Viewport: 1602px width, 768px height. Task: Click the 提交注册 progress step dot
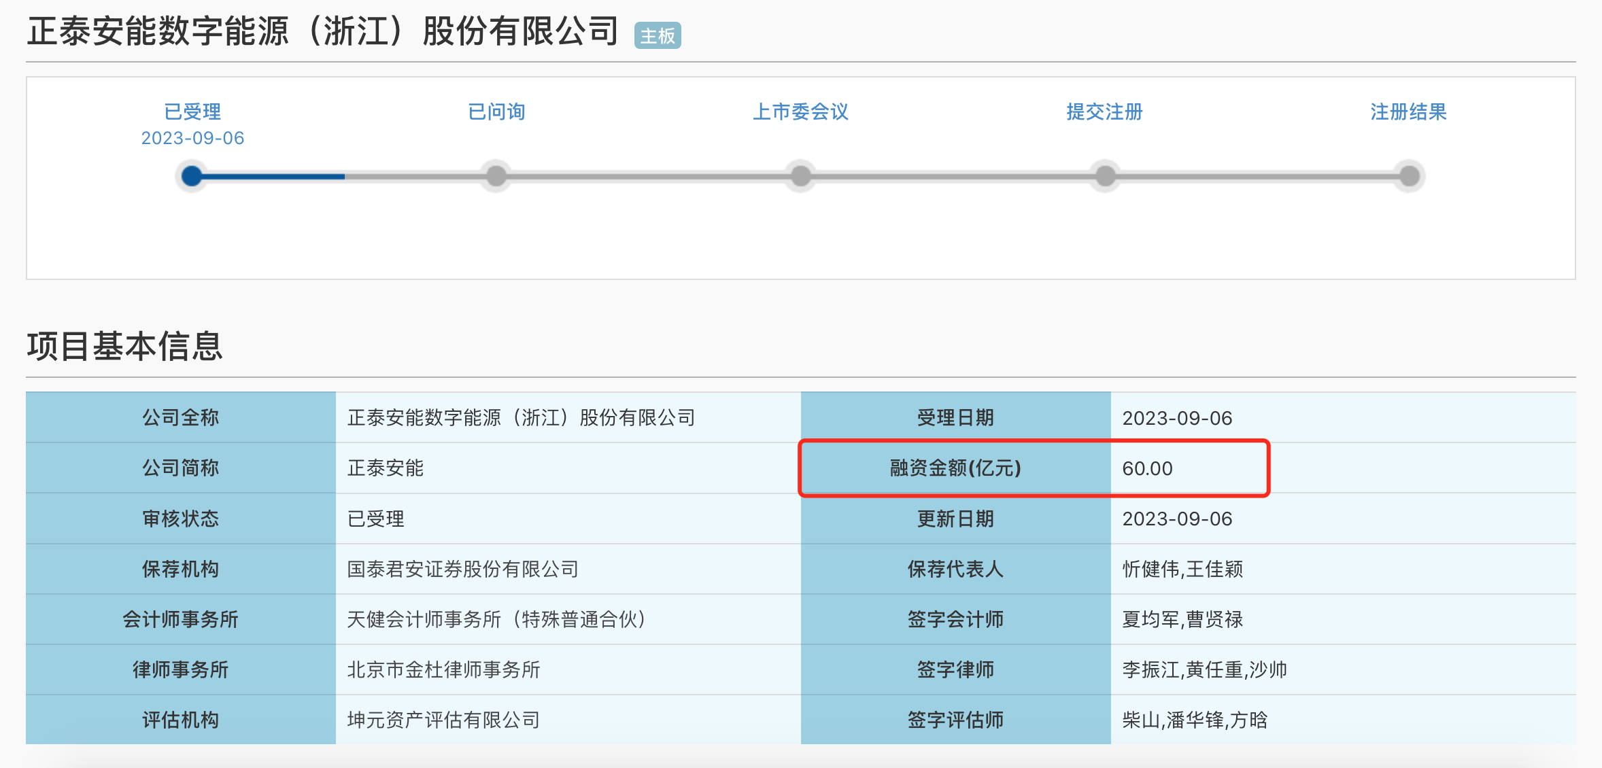click(1106, 176)
